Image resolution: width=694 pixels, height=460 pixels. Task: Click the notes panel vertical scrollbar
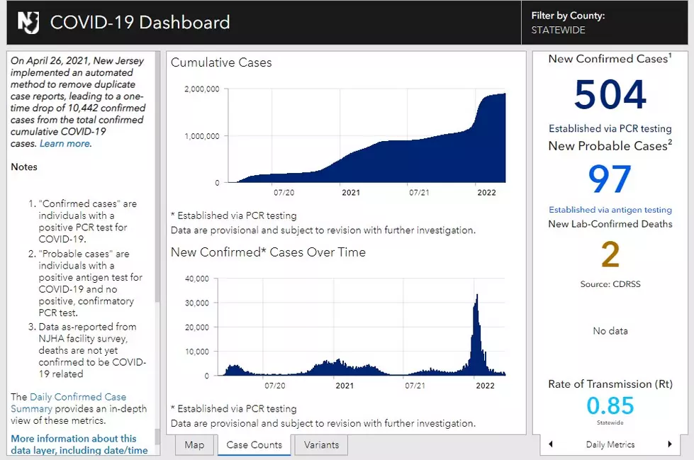click(x=157, y=252)
